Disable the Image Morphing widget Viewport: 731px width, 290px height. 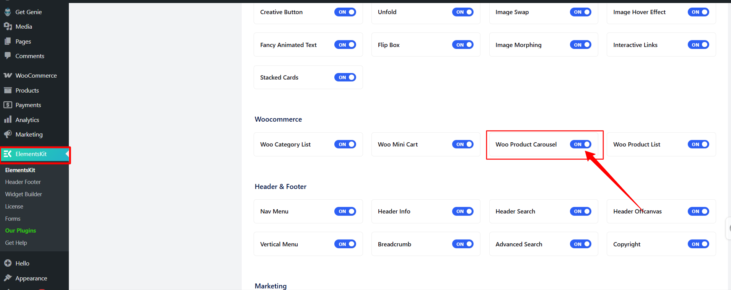581,45
